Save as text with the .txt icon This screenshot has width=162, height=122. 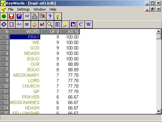tap(27, 16)
